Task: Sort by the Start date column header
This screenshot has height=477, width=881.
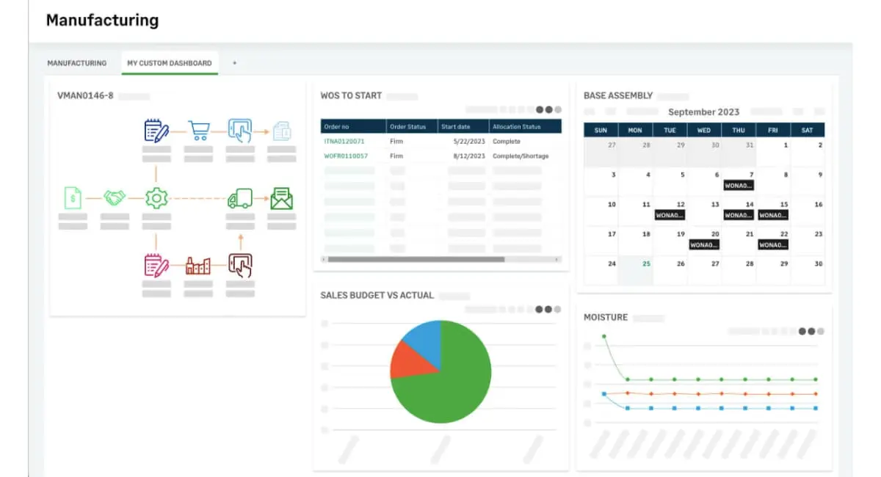Action: coord(455,127)
